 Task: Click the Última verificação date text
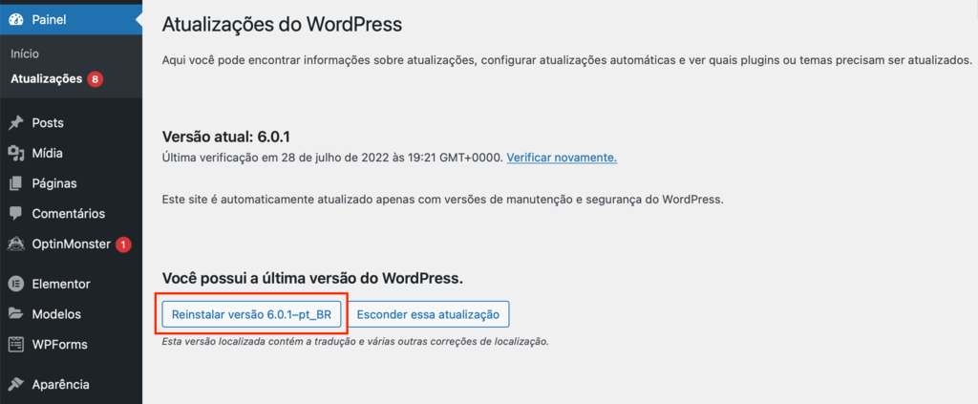coord(331,158)
